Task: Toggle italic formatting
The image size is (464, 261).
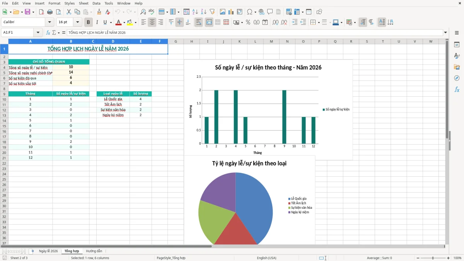Action: (97, 22)
